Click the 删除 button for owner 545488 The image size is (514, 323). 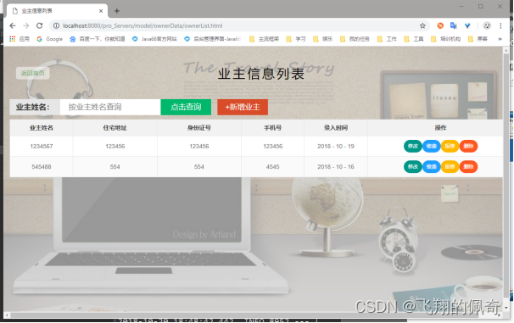(x=468, y=167)
